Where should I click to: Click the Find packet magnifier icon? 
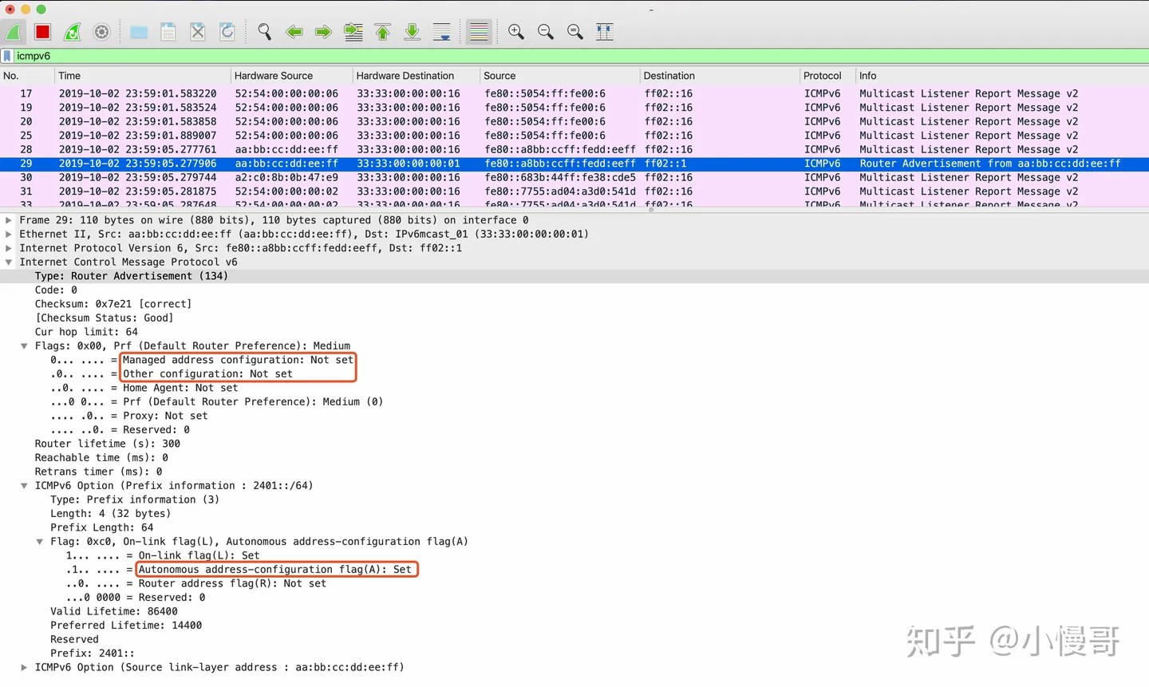[x=264, y=32]
